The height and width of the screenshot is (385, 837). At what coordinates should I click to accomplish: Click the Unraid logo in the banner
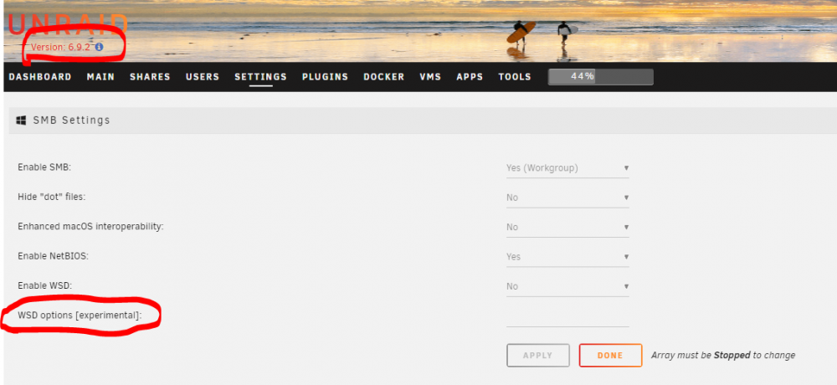pos(68,25)
